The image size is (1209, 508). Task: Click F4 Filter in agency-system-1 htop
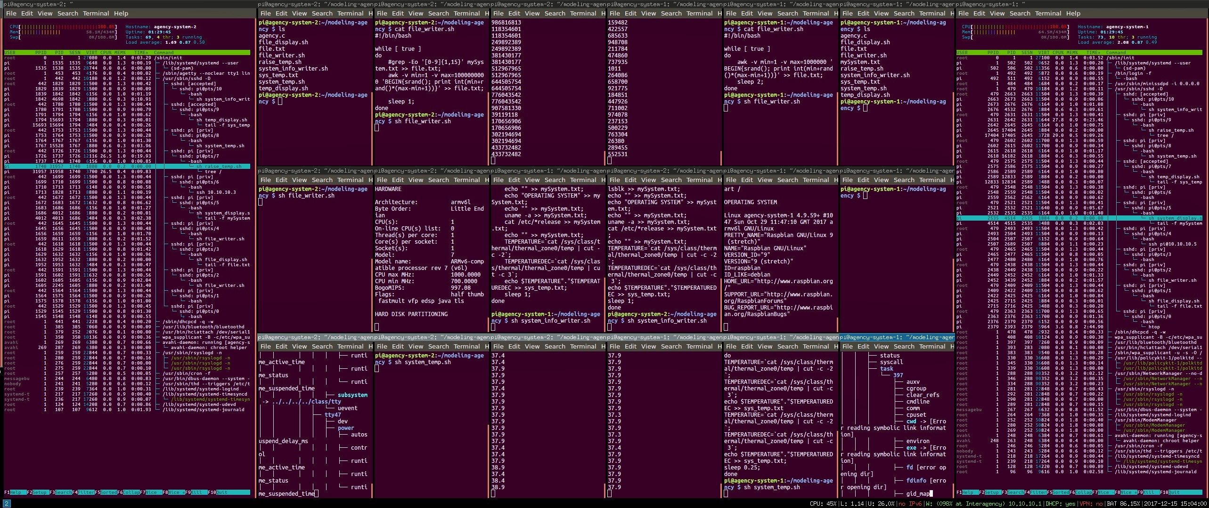[1036, 492]
